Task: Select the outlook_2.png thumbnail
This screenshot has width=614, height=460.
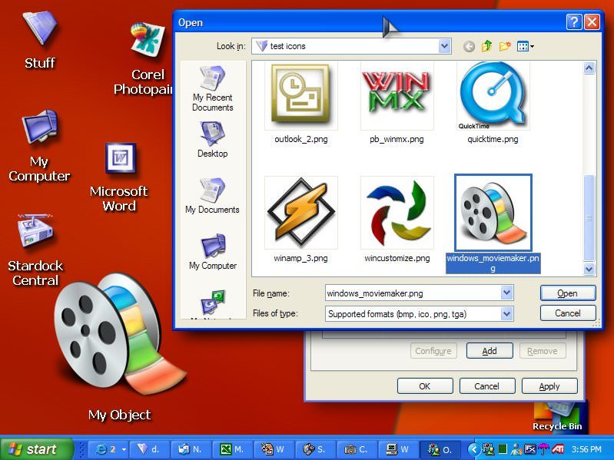Action: [x=300, y=95]
